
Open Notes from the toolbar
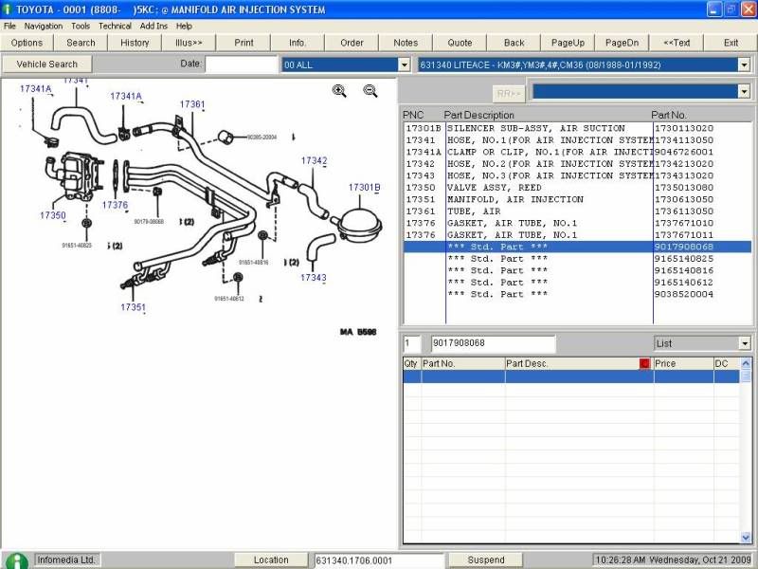coord(406,43)
